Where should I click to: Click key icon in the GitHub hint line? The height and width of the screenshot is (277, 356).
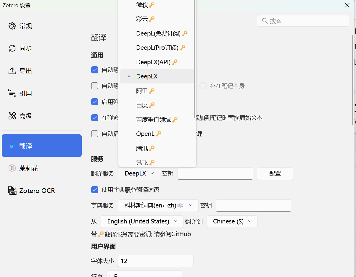coord(101,234)
